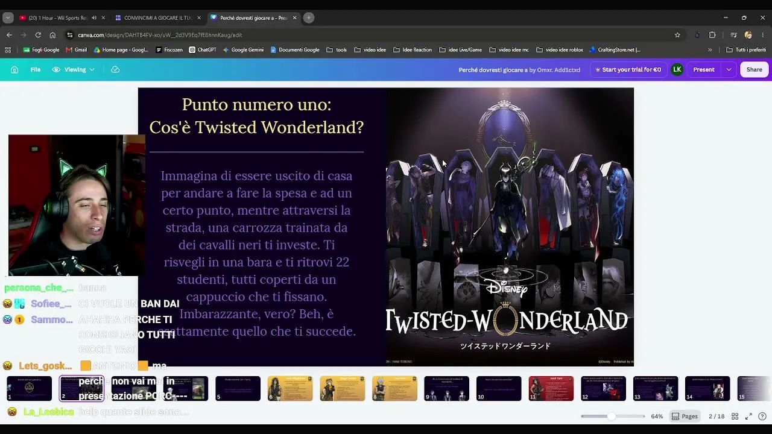
Task: Open the help question mark icon
Action: [762, 417]
